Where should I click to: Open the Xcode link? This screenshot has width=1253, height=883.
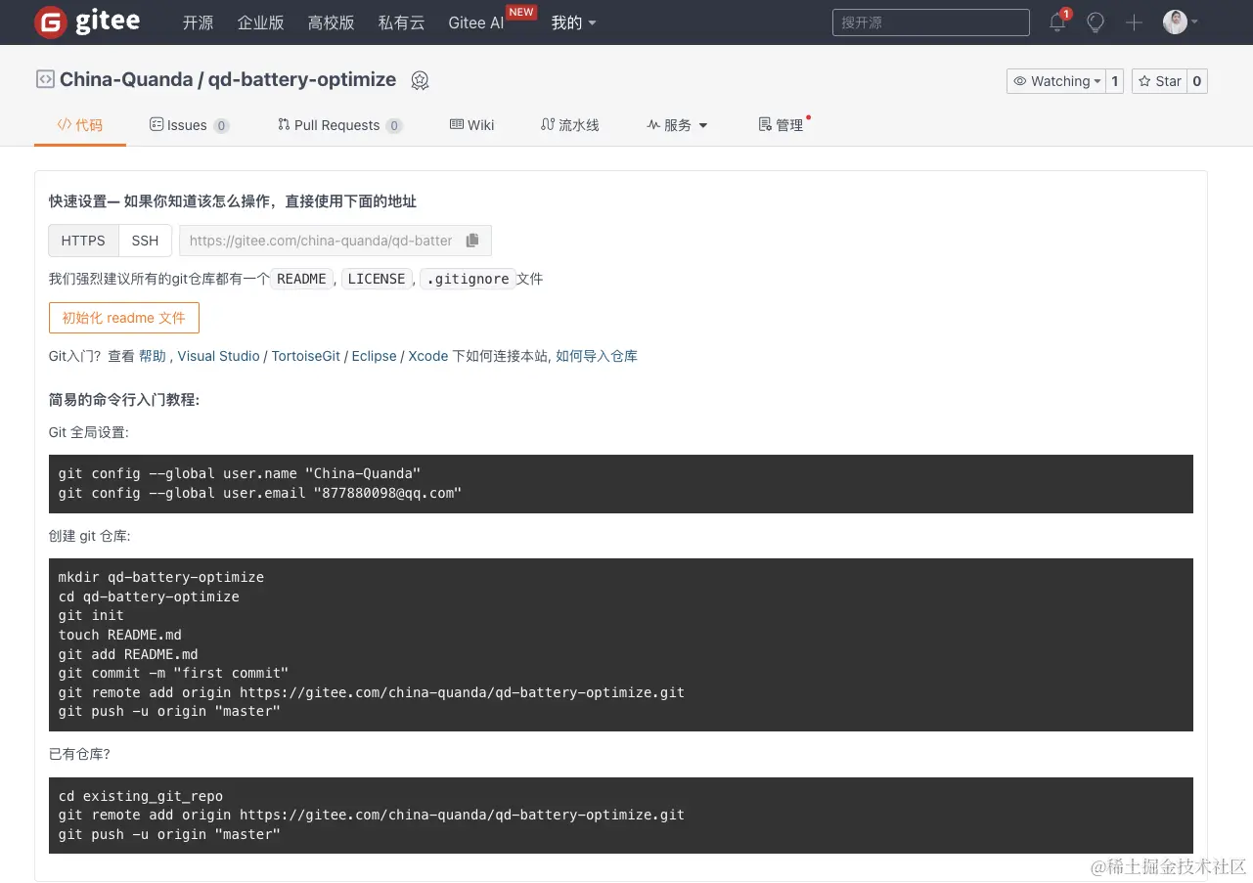[x=428, y=356]
